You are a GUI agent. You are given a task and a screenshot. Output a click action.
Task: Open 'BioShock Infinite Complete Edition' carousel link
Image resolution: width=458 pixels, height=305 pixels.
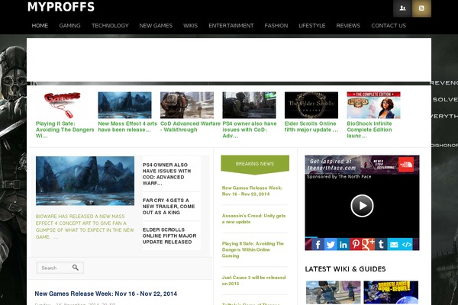[x=369, y=130]
